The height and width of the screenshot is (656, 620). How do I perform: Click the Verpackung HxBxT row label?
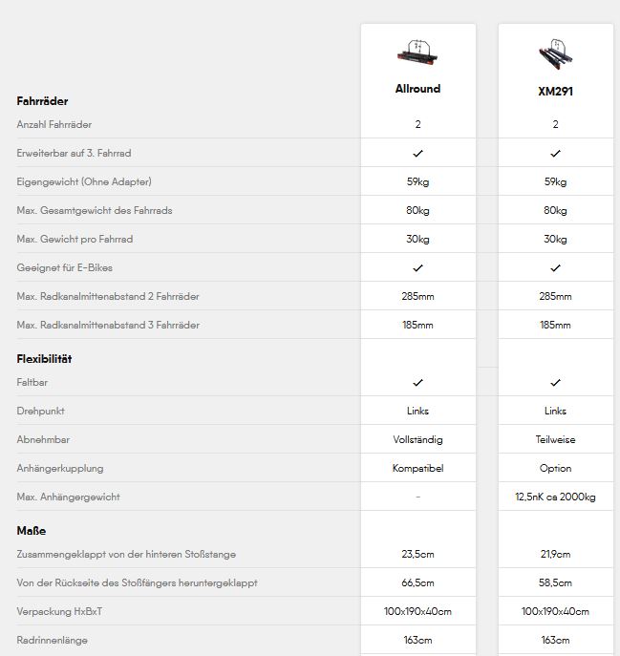[x=59, y=611]
